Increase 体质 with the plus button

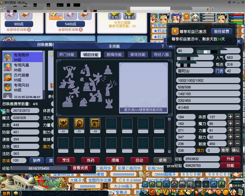(230, 117)
